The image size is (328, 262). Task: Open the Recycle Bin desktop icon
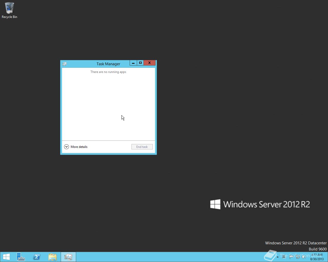click(x=9, y=10)
